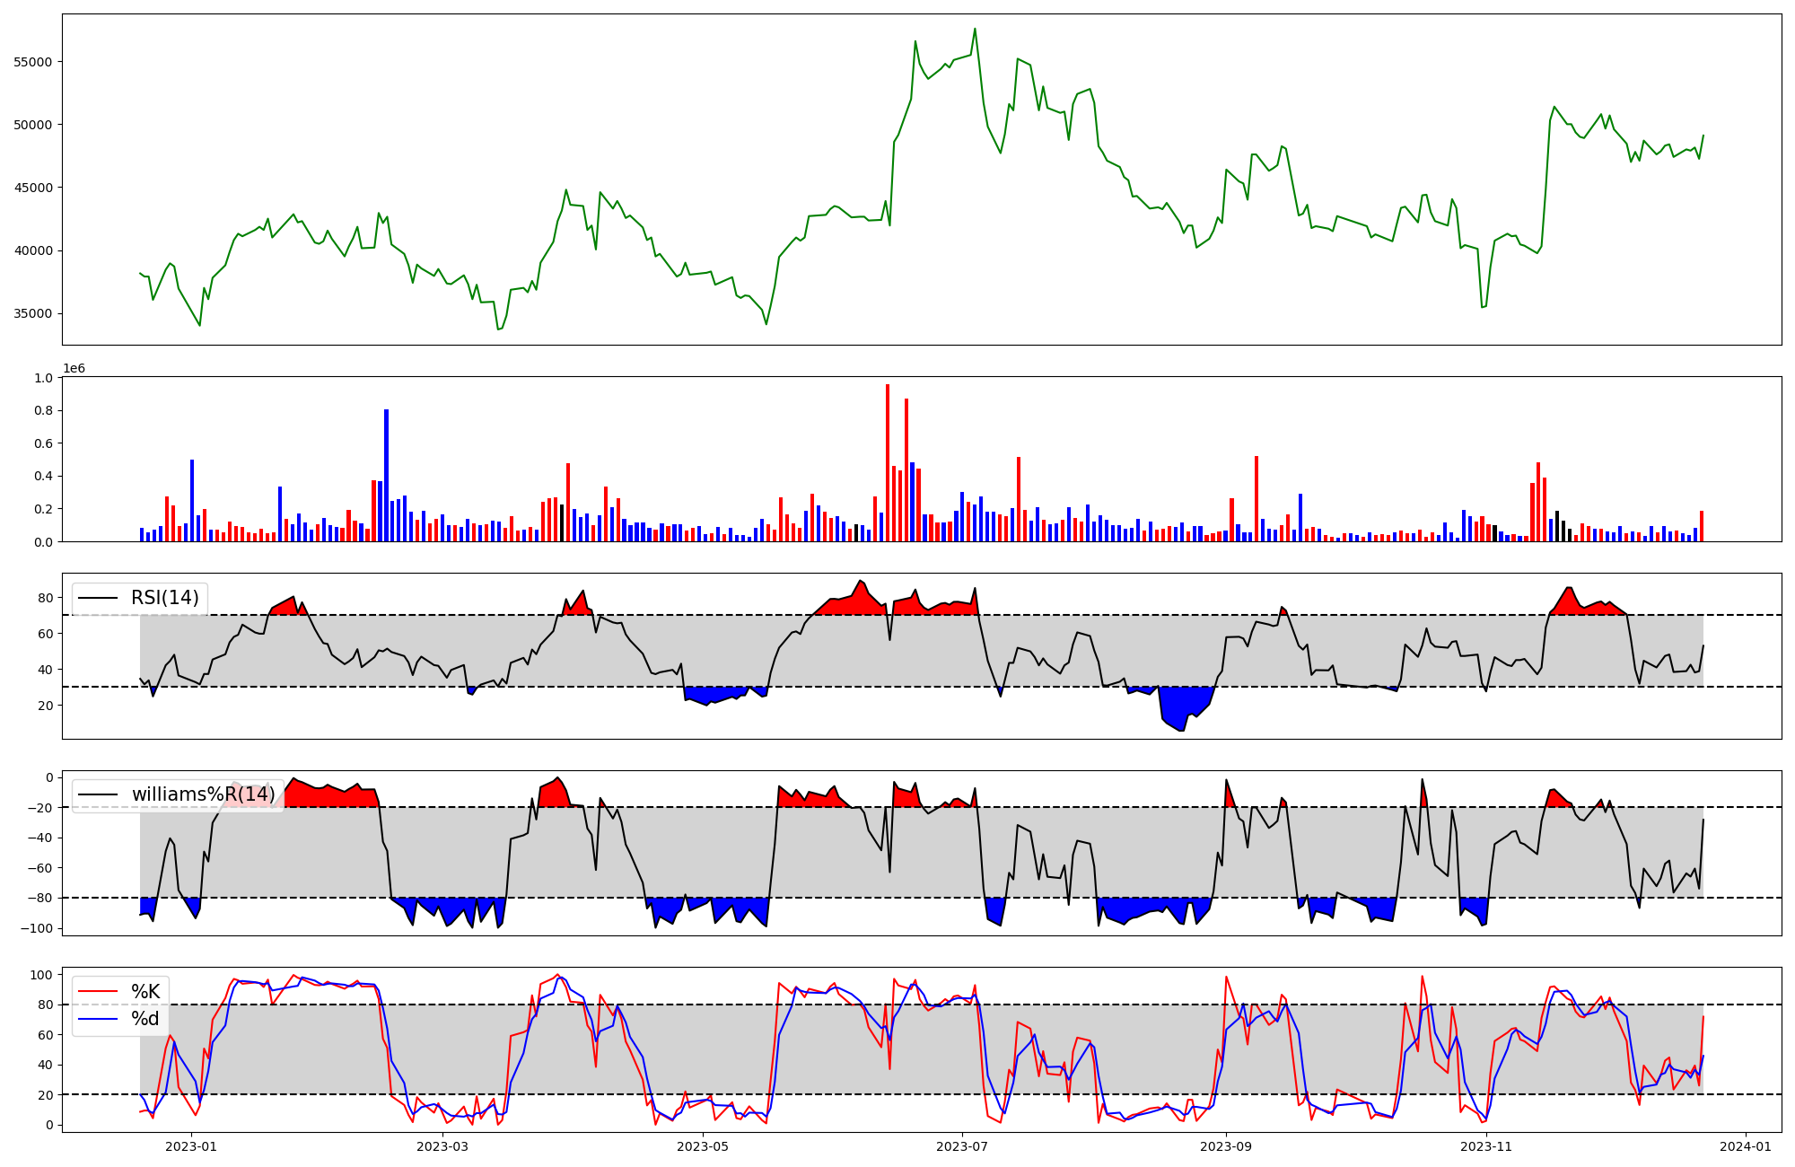The image size is (1795, 1167).
Task: Click the 1e6 volume scale label
Action: [x=74, y=369]
